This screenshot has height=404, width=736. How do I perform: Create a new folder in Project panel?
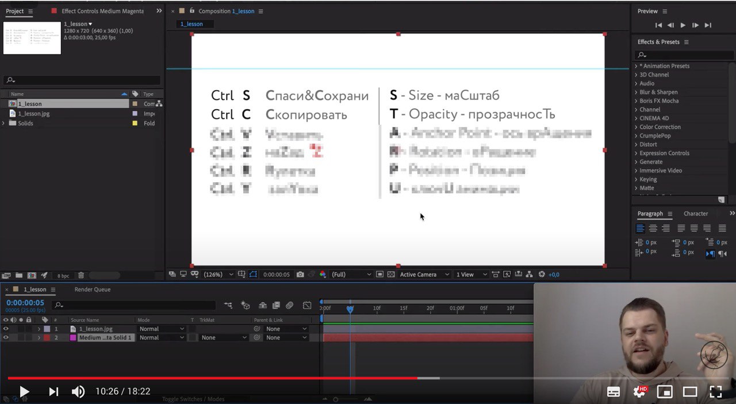click(x=19, y=276)
